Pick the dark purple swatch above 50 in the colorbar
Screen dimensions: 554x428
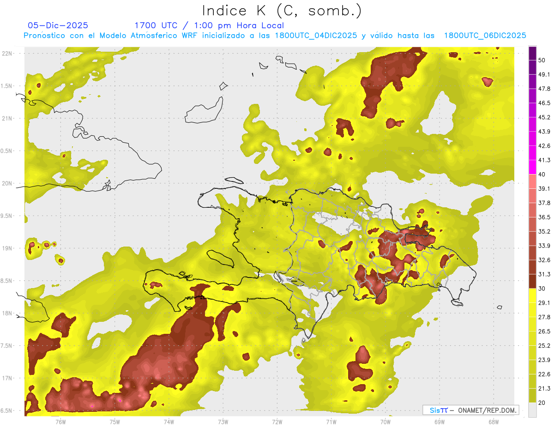click(x=533, y=53)
